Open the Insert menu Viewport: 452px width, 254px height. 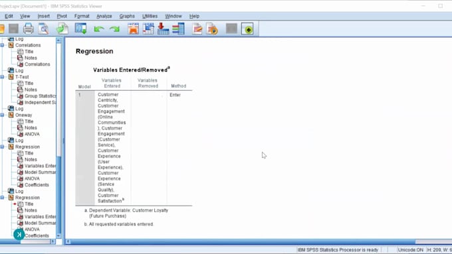coord(43,16)
